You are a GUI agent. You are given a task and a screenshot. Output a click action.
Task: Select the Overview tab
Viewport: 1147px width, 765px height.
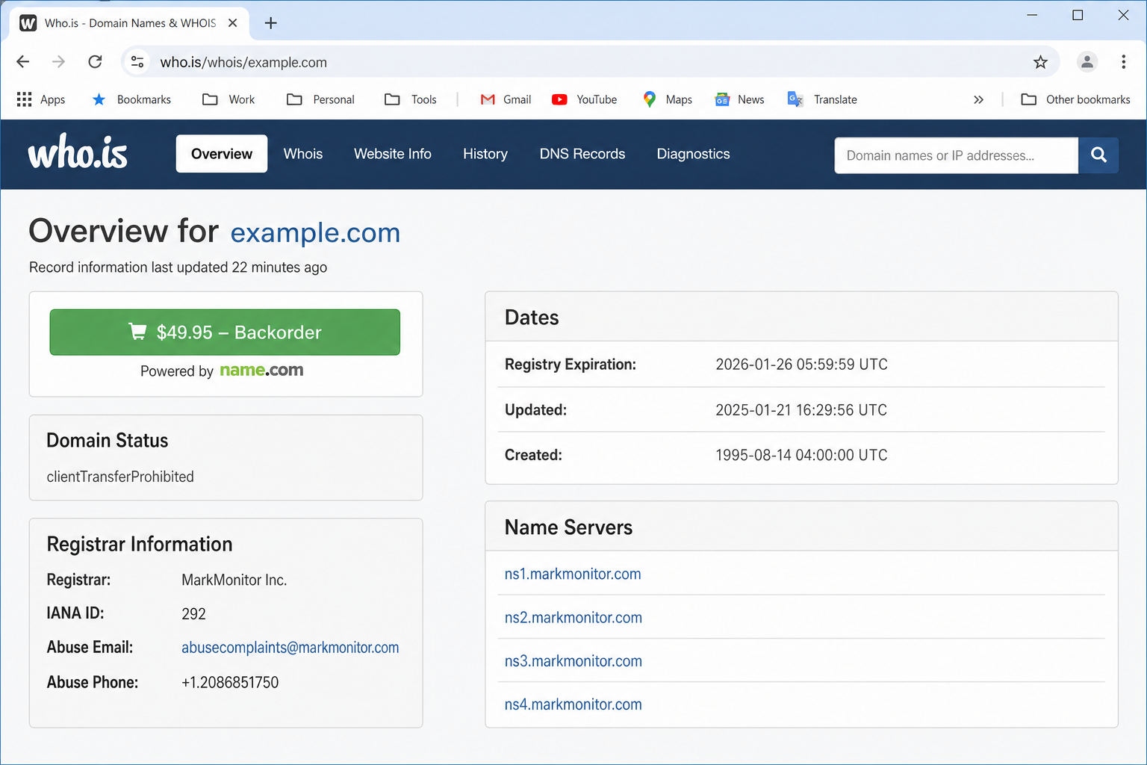coord(222,154)
